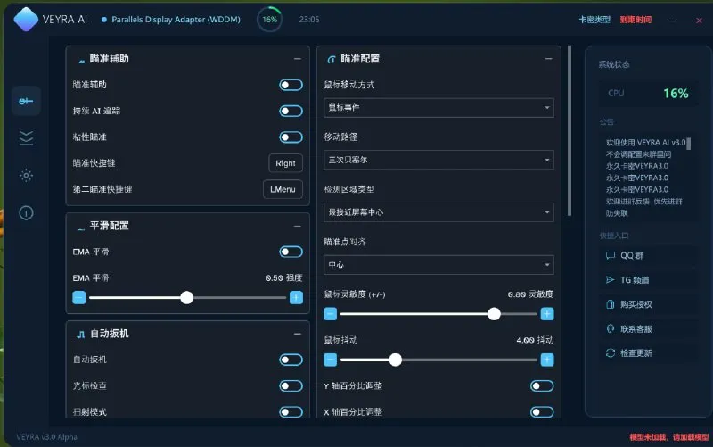713x447 pixels.
Task: Click the 检查更新 link
Action: tap(647, 352)
